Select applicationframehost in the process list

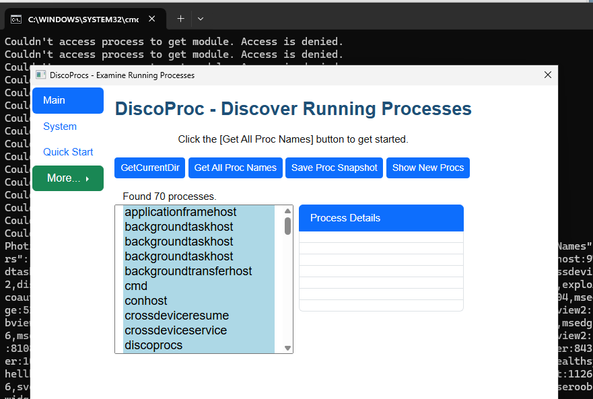tap(180, 213)
